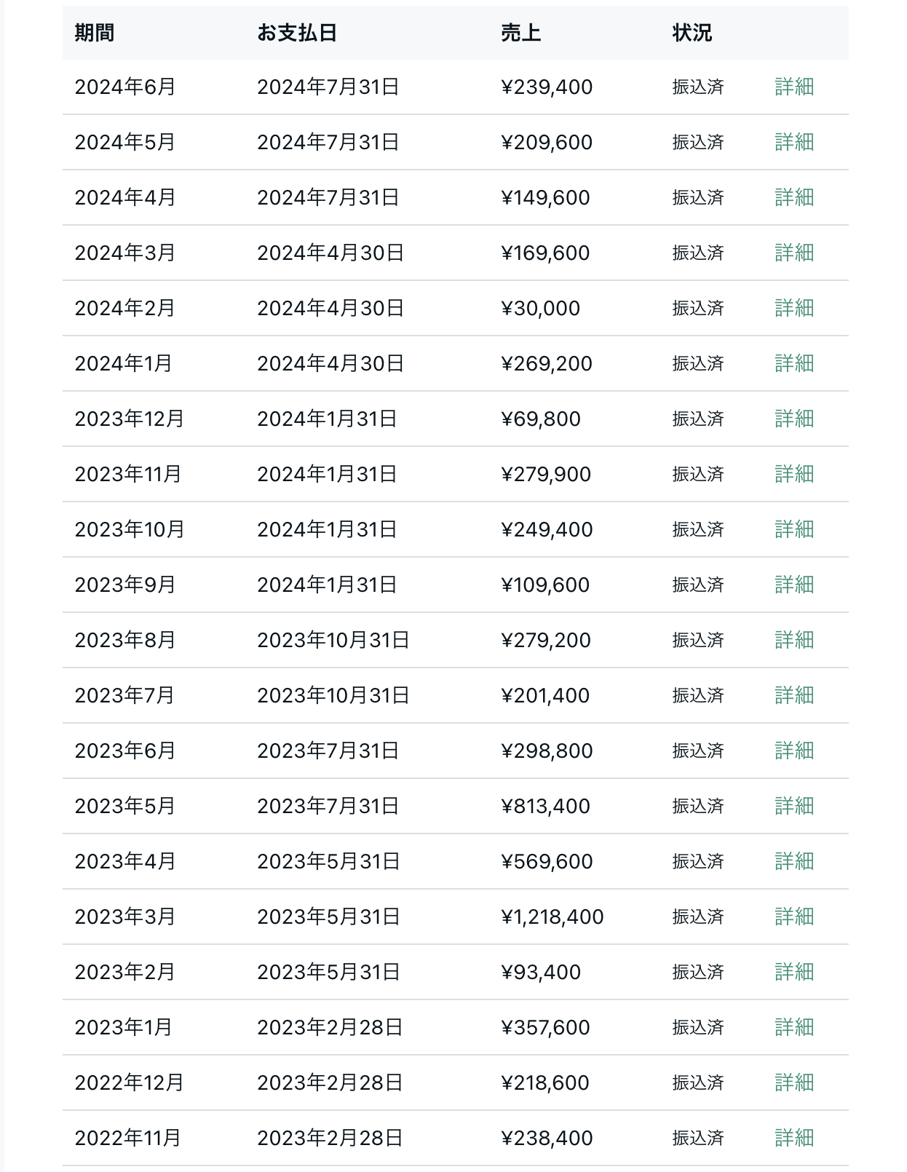Click 詳細 link in 2024年1月 row

[794, 363]
